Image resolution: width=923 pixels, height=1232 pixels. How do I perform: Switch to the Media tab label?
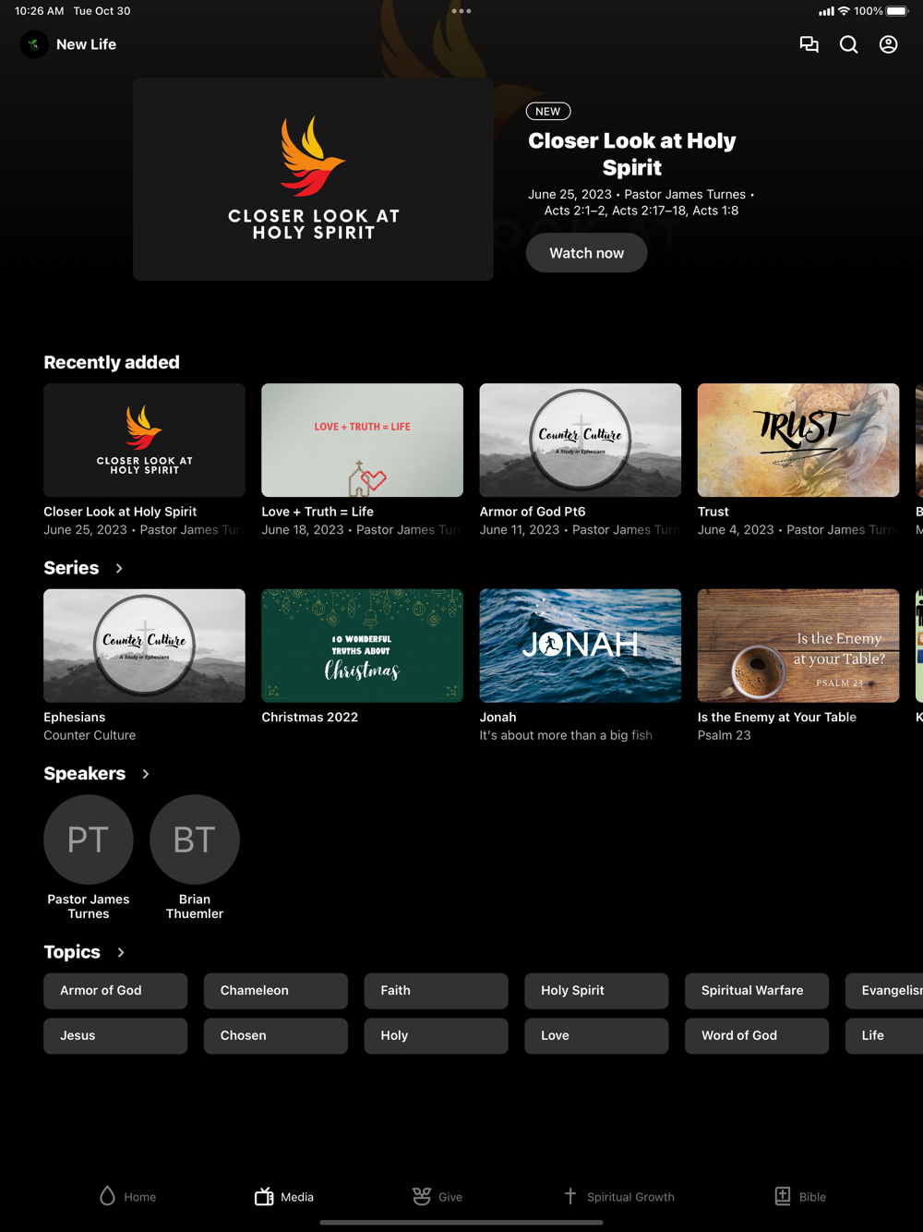click(x=297, y=1197)
